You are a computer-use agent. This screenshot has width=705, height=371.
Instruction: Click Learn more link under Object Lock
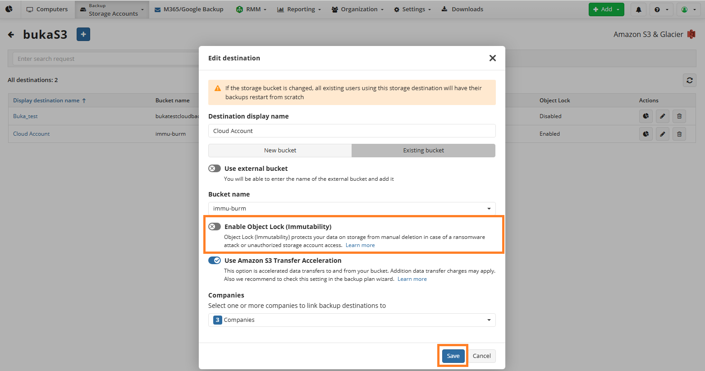point(360,245)
